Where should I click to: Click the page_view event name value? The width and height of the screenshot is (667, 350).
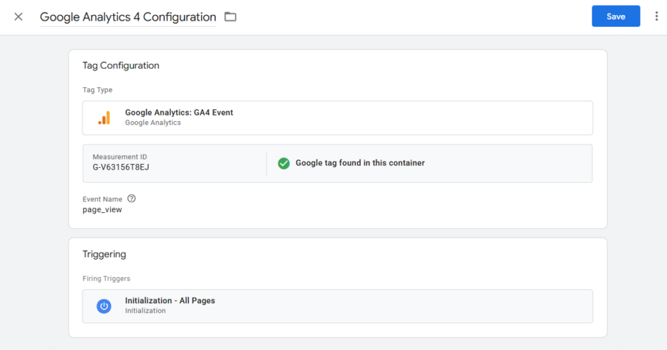point(102,210)
